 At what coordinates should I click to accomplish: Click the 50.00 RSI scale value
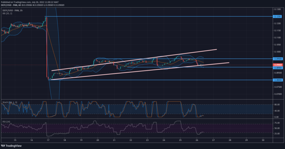click(277, 128)
